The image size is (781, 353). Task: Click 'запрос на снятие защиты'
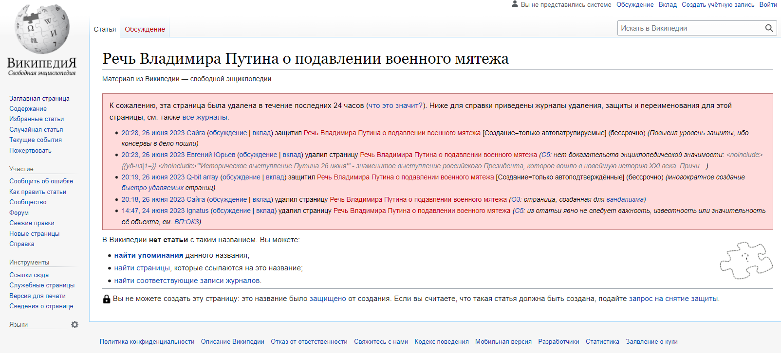(673, 299)
